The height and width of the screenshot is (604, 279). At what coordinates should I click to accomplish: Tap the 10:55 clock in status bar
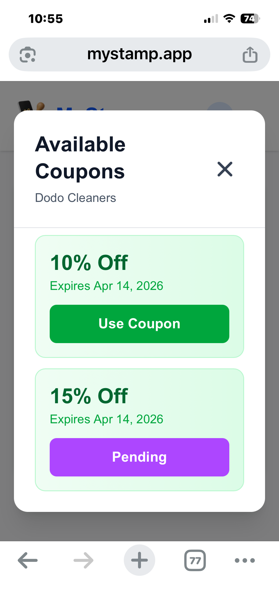[x=46, y=19]
